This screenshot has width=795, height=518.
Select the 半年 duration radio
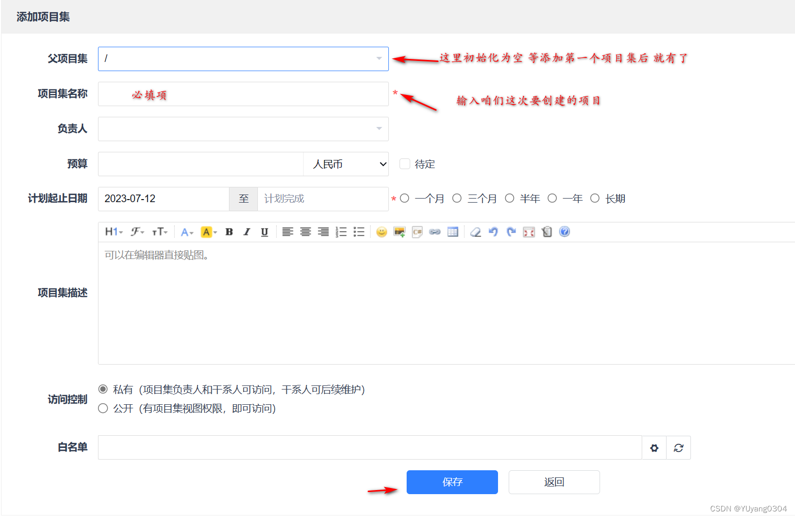tap(510, 198)
